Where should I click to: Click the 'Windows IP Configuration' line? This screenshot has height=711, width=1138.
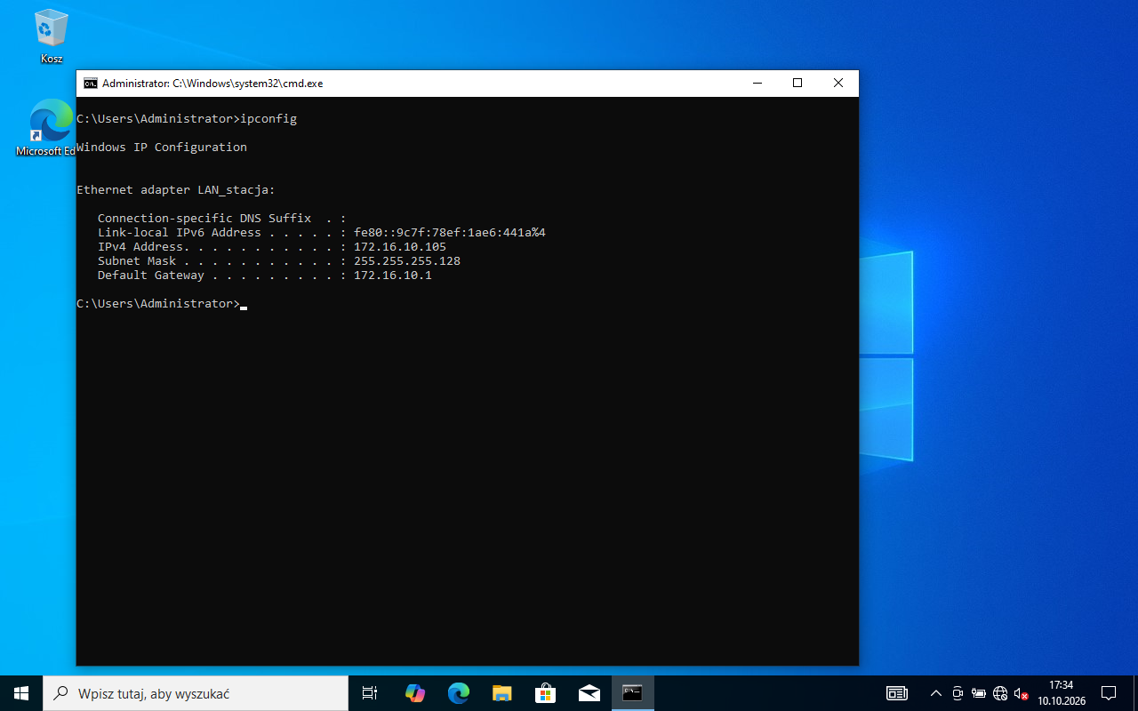click(162, 147)
